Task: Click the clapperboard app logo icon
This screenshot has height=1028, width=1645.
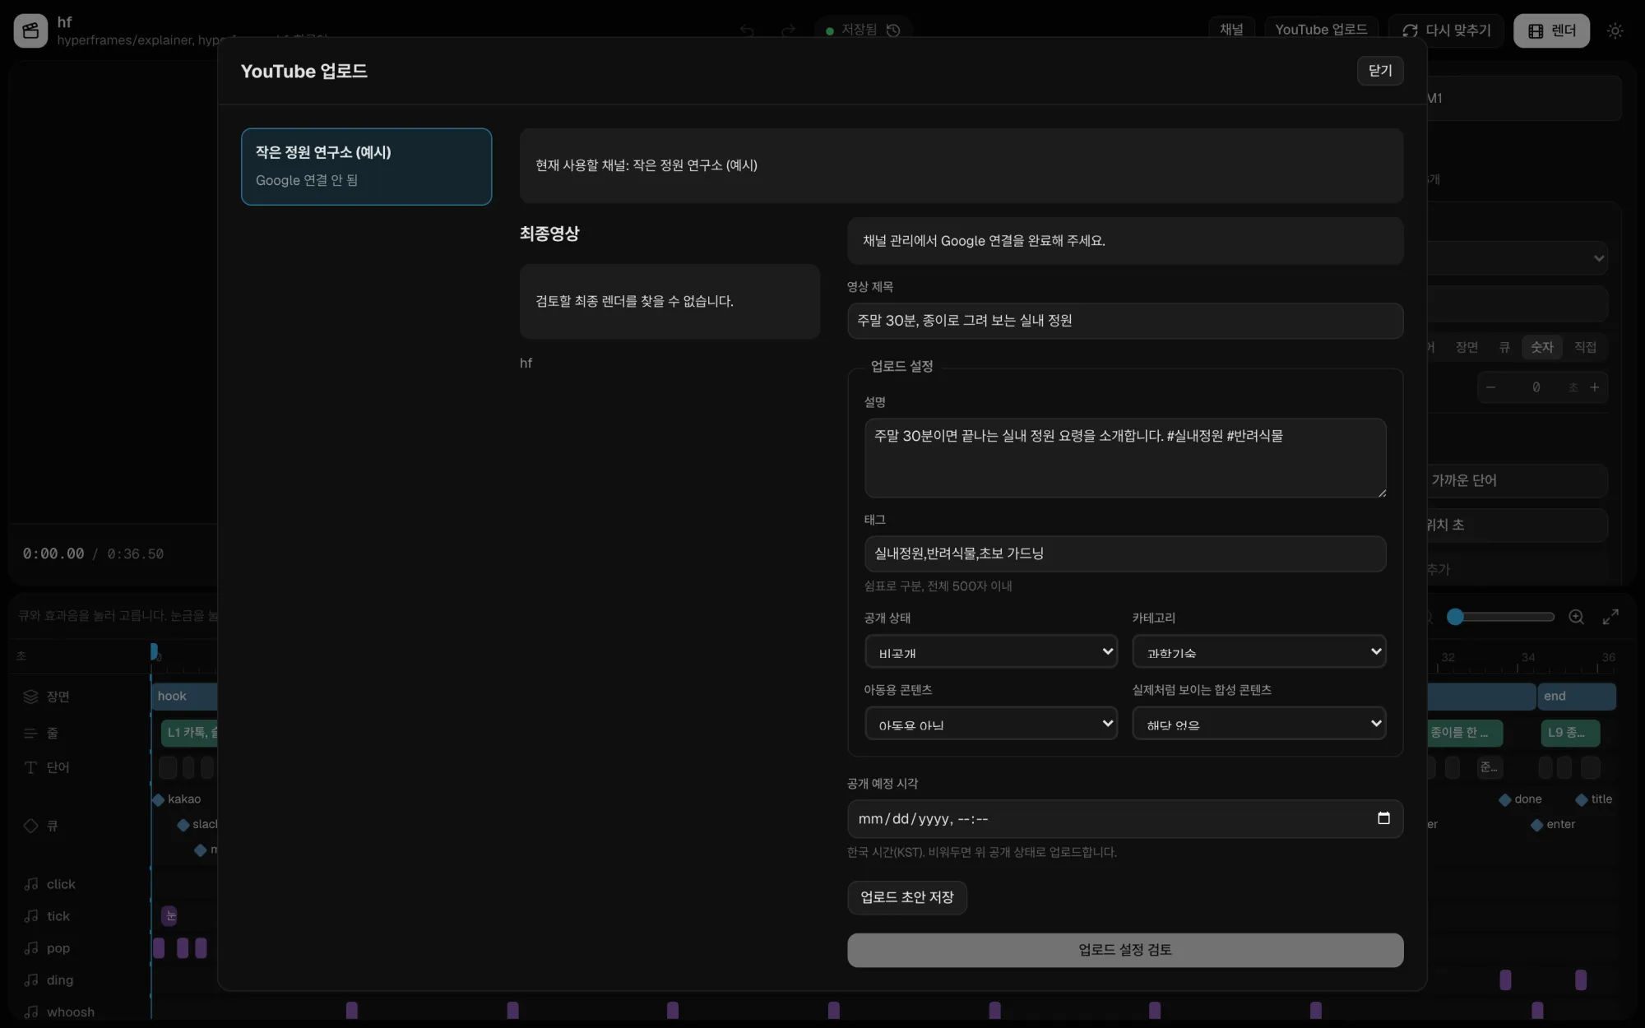Action: click(30, 30)
